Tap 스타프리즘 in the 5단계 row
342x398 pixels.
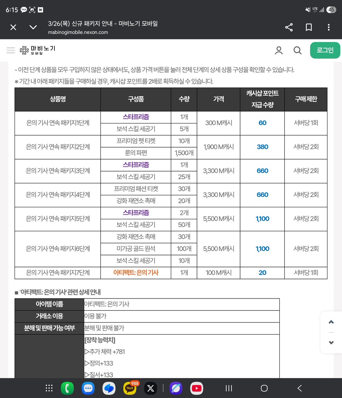136,213
